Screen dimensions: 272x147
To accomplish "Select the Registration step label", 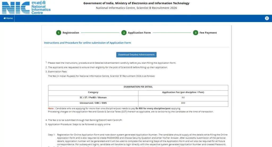I will point(71,33).
